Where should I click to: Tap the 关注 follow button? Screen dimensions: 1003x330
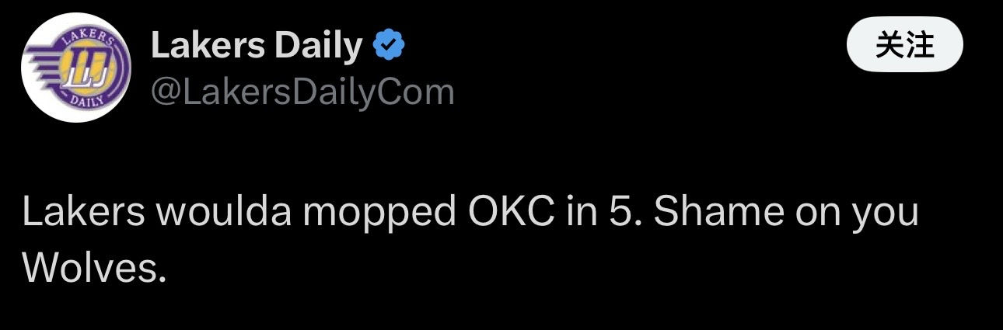point(904,47)
